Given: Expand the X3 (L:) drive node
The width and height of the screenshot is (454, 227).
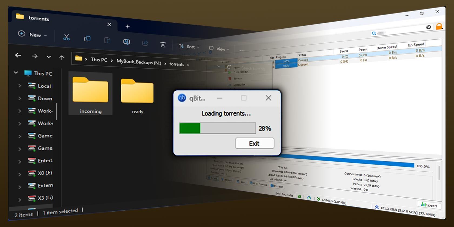Looking at the screenshot, I should pos(19,200).
